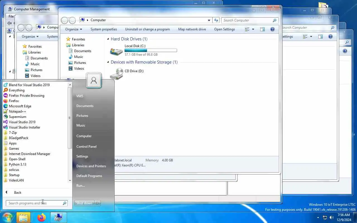Open address bar history dropdown

(209, 20)
